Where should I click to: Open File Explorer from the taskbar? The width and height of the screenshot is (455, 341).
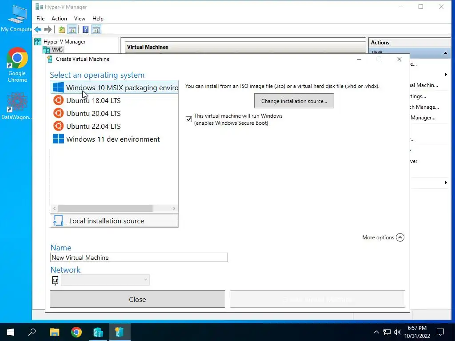pos(54,332)
